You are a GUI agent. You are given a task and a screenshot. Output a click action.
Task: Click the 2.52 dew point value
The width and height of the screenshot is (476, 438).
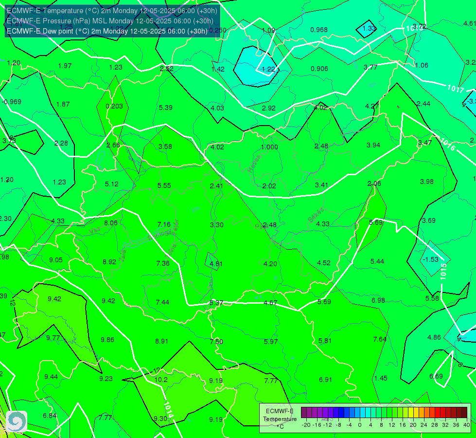[x=167, y=69]
